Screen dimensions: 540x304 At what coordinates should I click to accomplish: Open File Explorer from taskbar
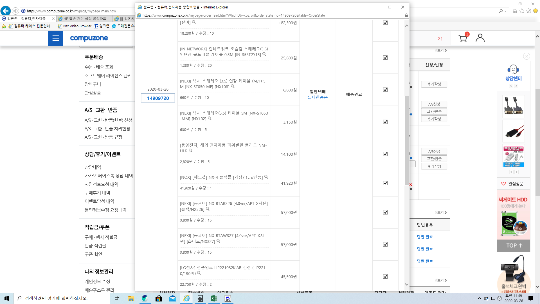pos(131,298)
